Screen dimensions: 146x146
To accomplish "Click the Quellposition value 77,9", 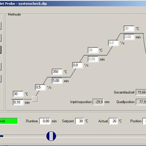I will (141, 102).
